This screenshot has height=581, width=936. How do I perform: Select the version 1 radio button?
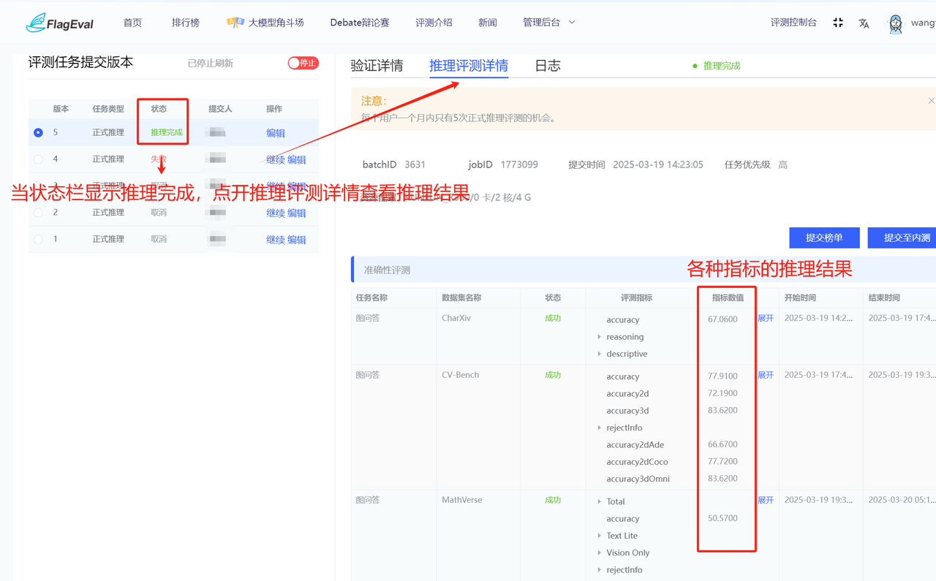38,239
